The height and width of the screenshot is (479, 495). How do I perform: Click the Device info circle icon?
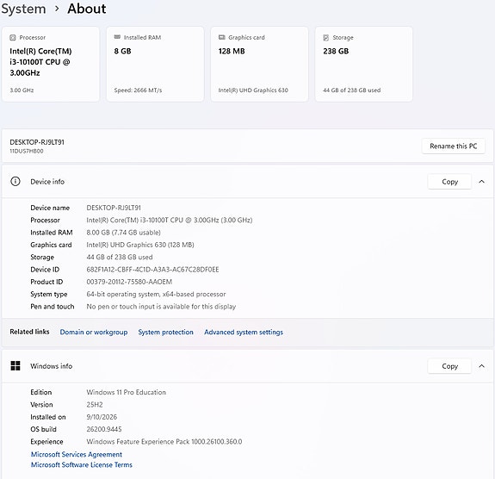15,182
